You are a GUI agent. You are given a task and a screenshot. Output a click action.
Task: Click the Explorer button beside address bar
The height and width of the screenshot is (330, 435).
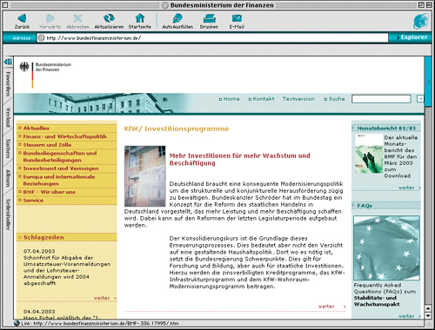[412, 37]
